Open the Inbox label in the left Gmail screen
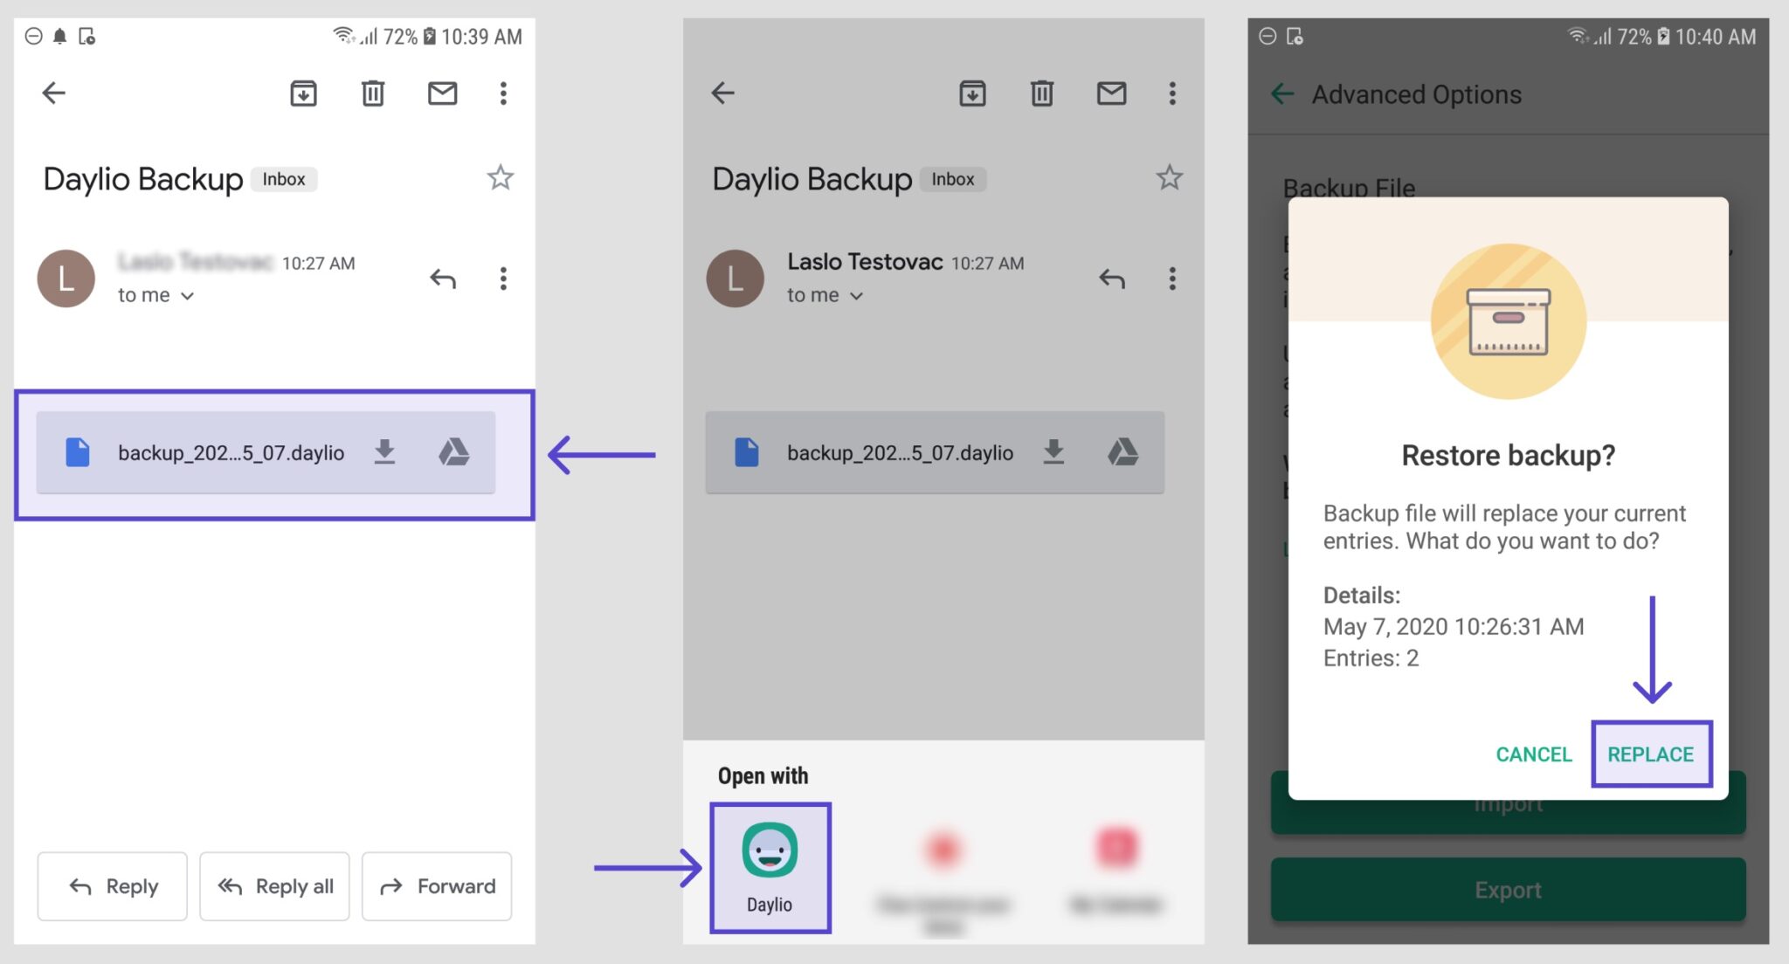The width and height of the screenshot is (1789, 964). coord(284,179)
